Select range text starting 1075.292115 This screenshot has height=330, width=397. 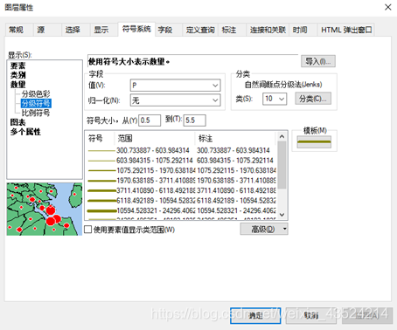[x=156, y=170]
